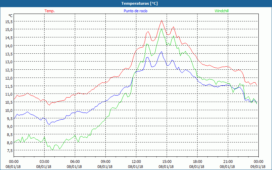Viewport: 272px width, 170px height.
Task: Click the 8,0 y-axis value
Action: (x=10, y=142)
